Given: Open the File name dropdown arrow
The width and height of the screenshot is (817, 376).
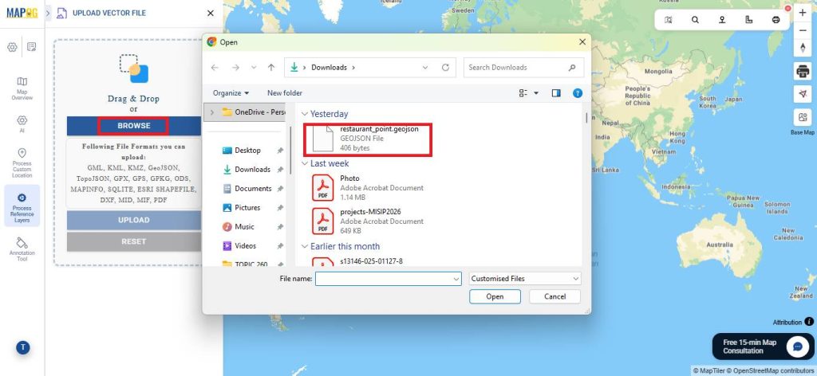Looking at the screenshot, I should point(456,279).
